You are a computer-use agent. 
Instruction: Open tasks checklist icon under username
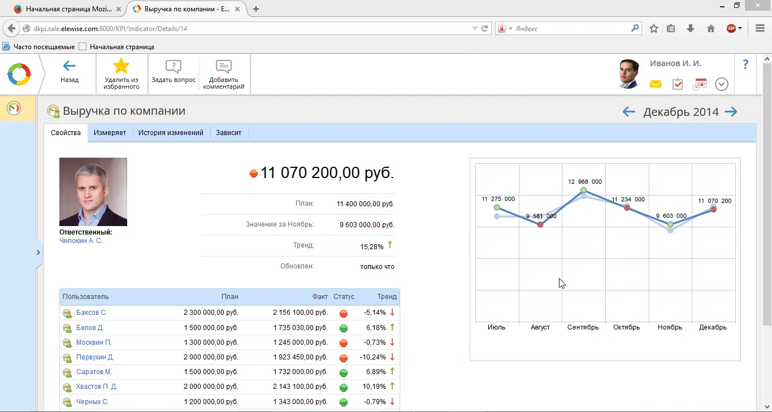pos(678,84)
